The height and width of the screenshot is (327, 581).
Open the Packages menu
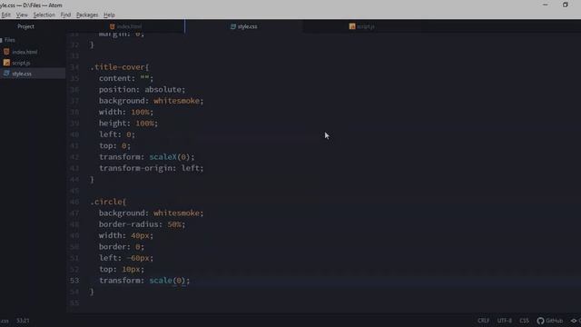point(87,15)
